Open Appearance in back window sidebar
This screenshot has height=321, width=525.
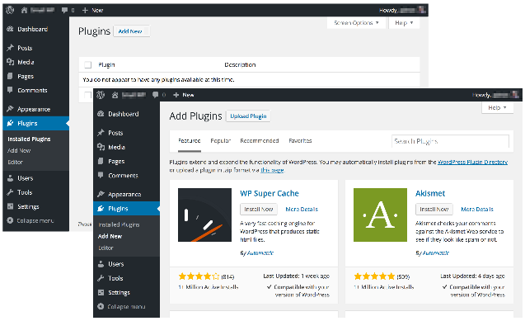(29, 109)
